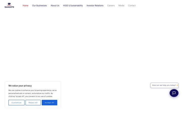The width and height of the screenshot is (182, 113).
Task: Go to the Contact page
Action: (132, 6)
